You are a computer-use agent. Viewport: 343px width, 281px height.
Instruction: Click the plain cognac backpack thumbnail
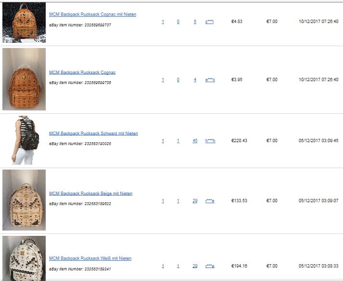click(24, 79)
